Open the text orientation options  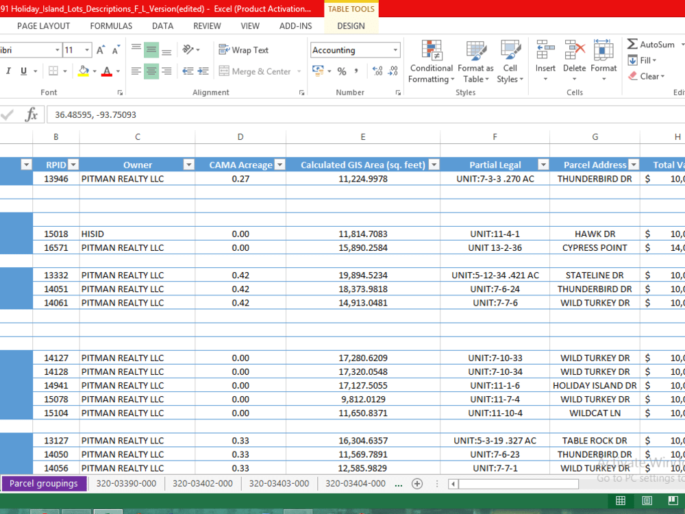pyautogui.click(x=191, y=49)
